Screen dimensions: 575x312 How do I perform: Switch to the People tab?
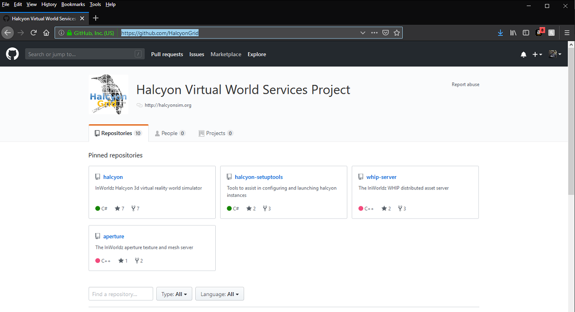[x=170, y=133]
